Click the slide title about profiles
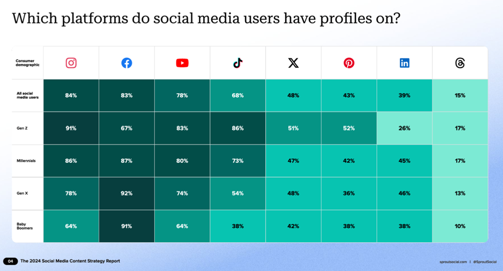 (206, 18)
